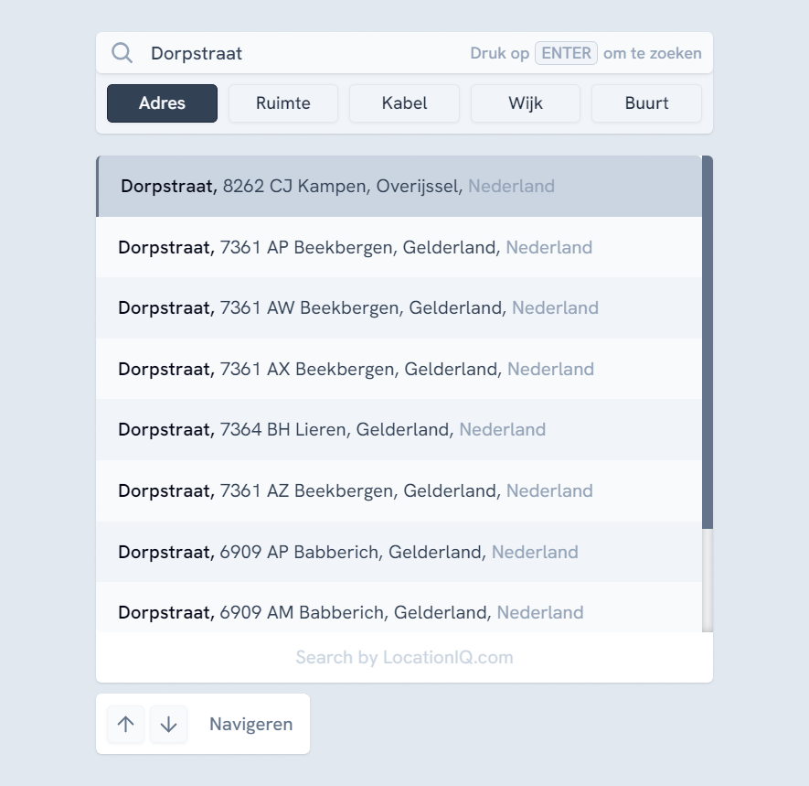Pick Dorpstraat 7361 AZ Beekbergen address

click(x=399, y=491)
